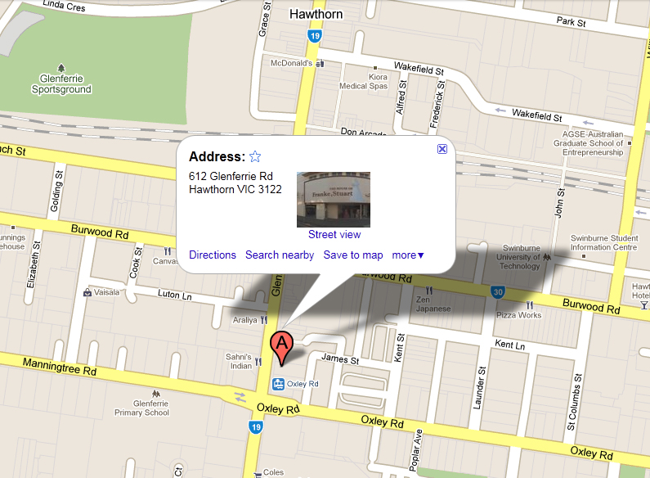Click the James St street label

(x=340, y=358)
